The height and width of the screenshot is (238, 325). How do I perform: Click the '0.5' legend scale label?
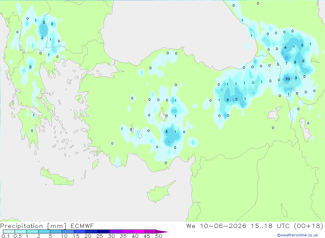(x=18, y=236)
